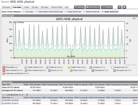The height and width of the screenshot is (105, 138).
Task: Sort by Date Time column header link
Action: [x=6, y=98]
